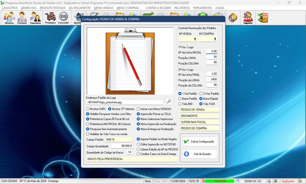Screen dimensions: 306x184
Task: Select the 2 Vias Padrão option
Action: coord(201,94)
